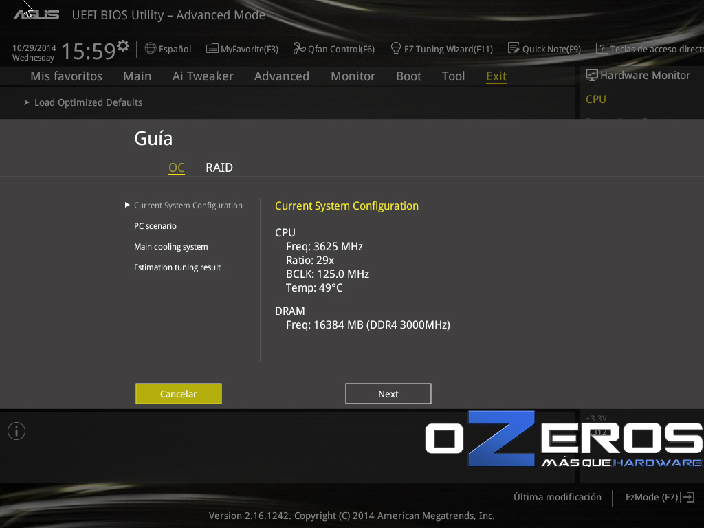Viewport: 704px width, 528px height.
Task: Click the Español language label
Action: tap(175, 49)
